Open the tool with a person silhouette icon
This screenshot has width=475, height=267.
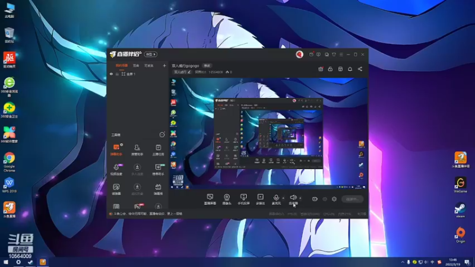click(x=137, y=150)
